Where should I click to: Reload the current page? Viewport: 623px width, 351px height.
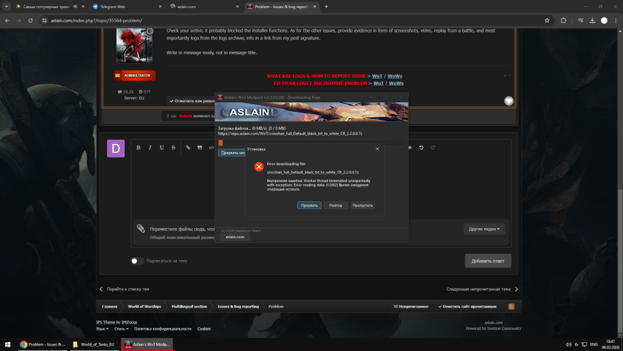coord(30,21)
